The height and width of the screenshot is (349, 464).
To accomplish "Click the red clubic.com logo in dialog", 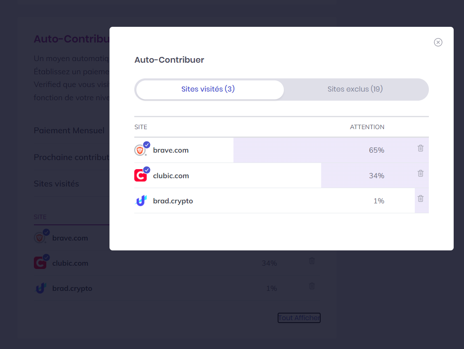I will coord(140,176).
